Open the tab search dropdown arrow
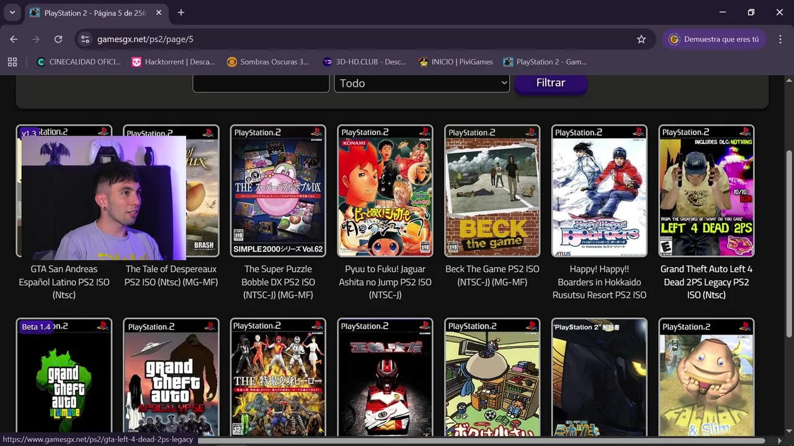Viewport: 794px width, 446px height. coord(12,12)
